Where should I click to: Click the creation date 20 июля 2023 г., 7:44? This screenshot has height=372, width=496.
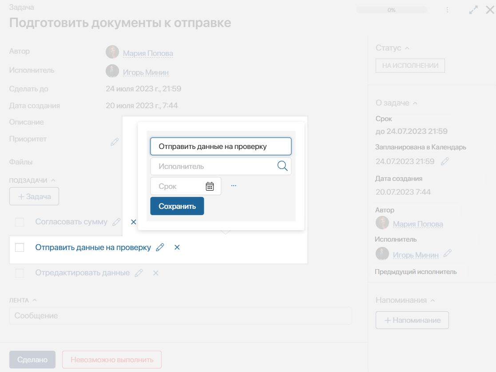tap(142, 106)
